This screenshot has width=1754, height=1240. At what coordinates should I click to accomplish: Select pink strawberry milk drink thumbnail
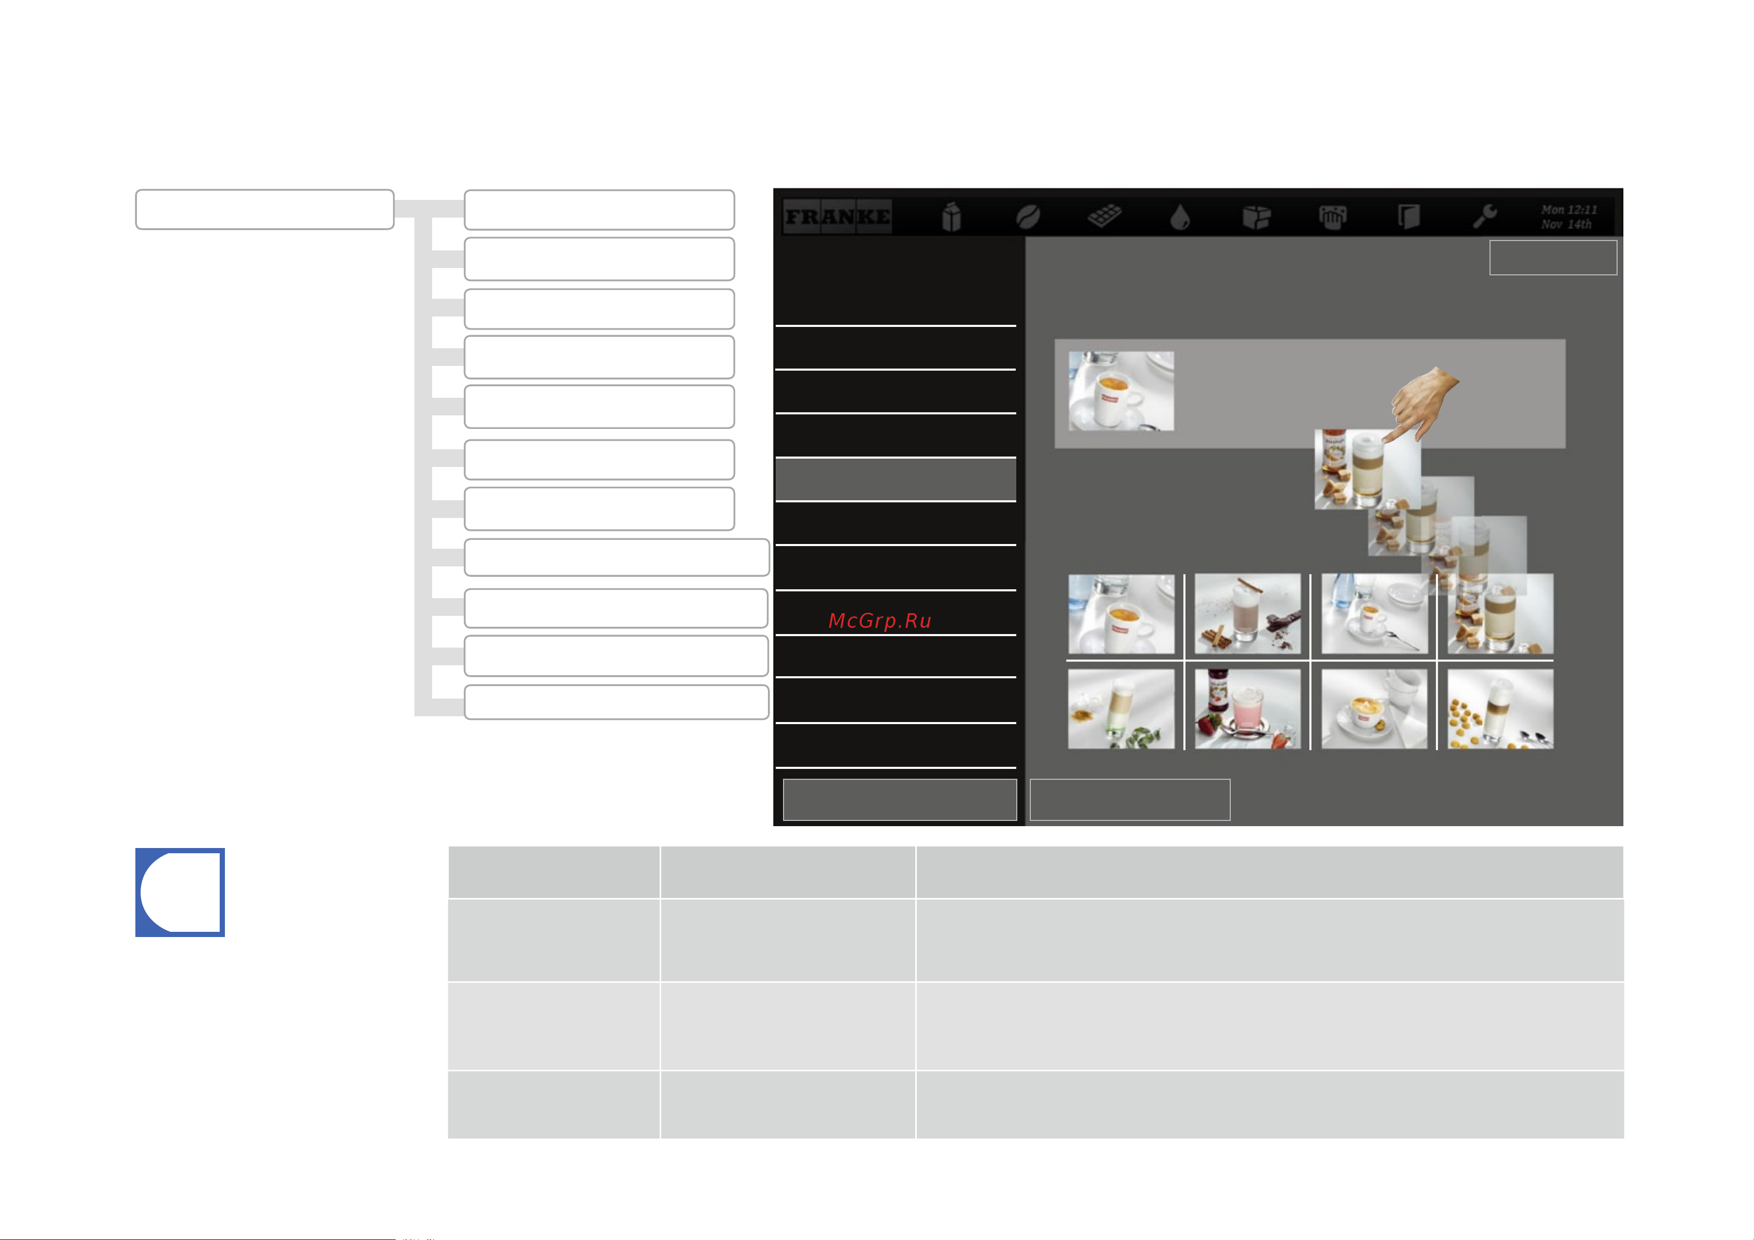coord(1247,709)
